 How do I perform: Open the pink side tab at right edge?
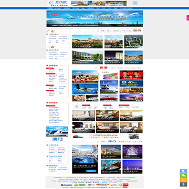pos(187,18)
